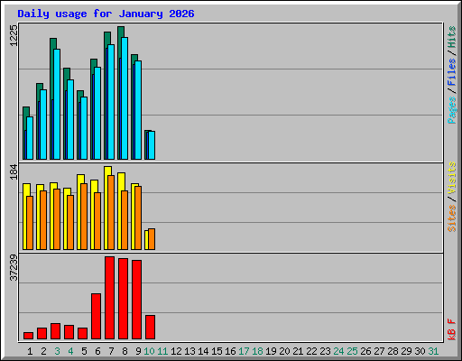Click green day 17 label
The height and width of the screenshot is (361, 462).
244,351
